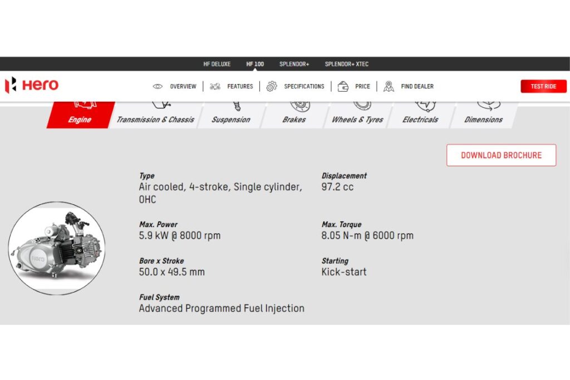Viewport: 570px width, 380px height.
Task: Open the Suspension tab
Action: pyautogui.click(x=231, y=115)
